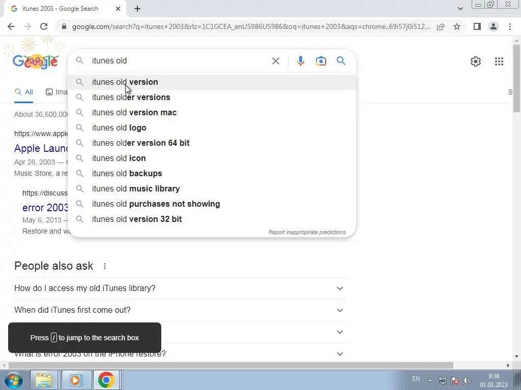Choose suggestion 'itunes old version mac'
Screen dimensions: 521x390
click(212, 112)
